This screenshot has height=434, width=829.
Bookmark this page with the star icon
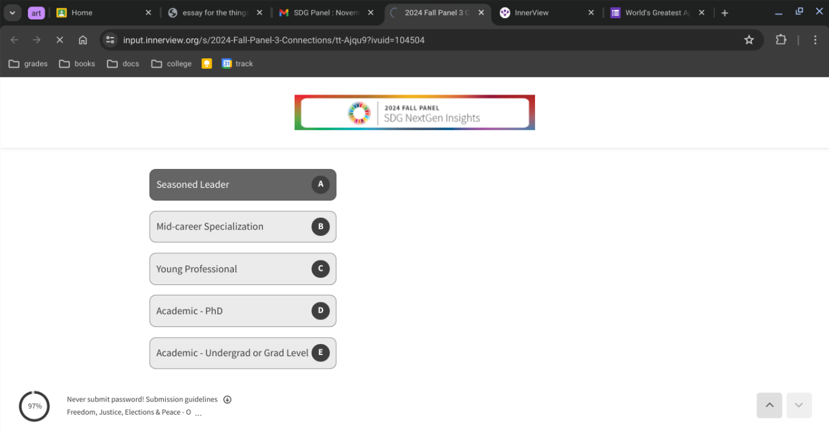pos(749,40)
